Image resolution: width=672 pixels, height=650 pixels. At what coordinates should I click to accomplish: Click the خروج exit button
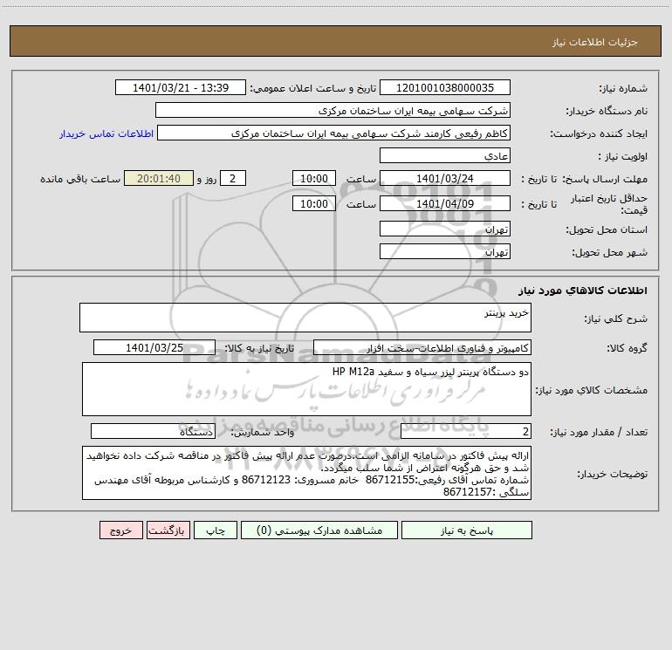click(120, 530)
